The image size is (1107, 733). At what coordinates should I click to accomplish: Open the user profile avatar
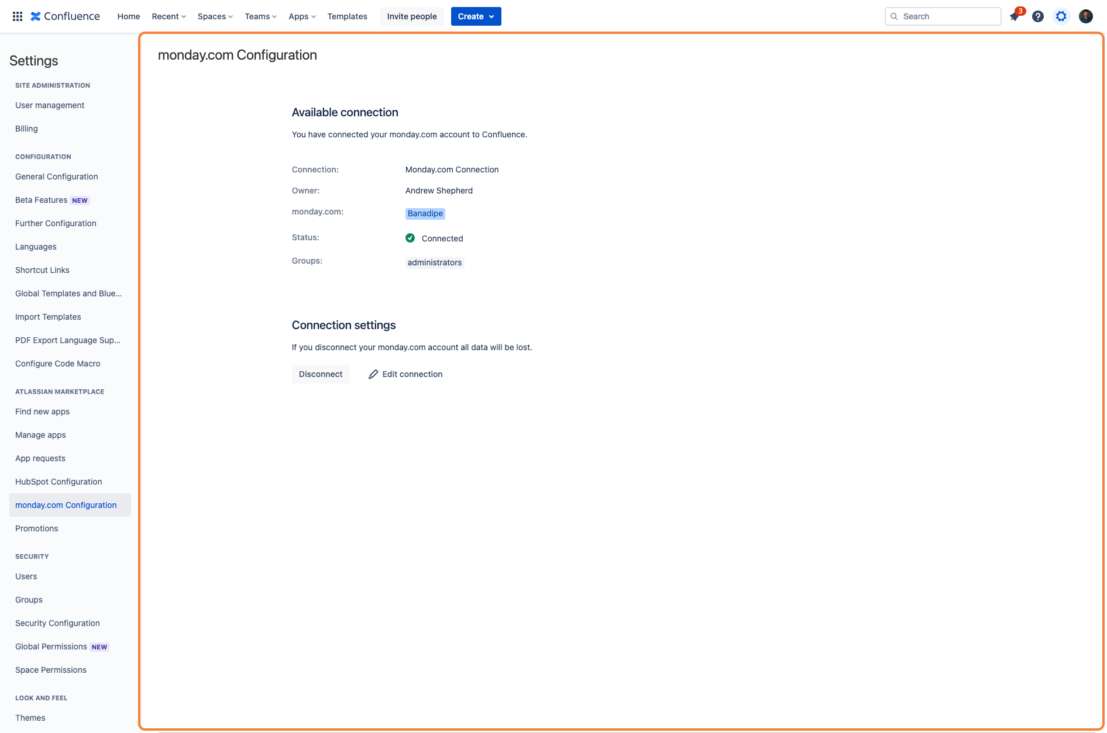pyautogui.click(x=1086, y=16)
